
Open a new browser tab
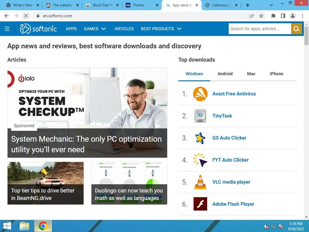pos(248,5)
